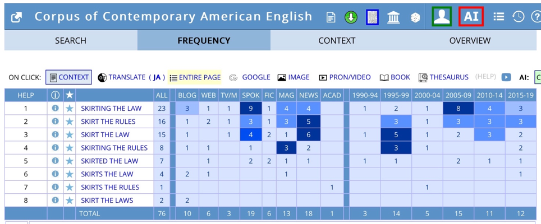Click info icon for SKIRTED THE LAW
This screenshot has height=224, width=541.
pyautogui.click(x=55, y=161)
